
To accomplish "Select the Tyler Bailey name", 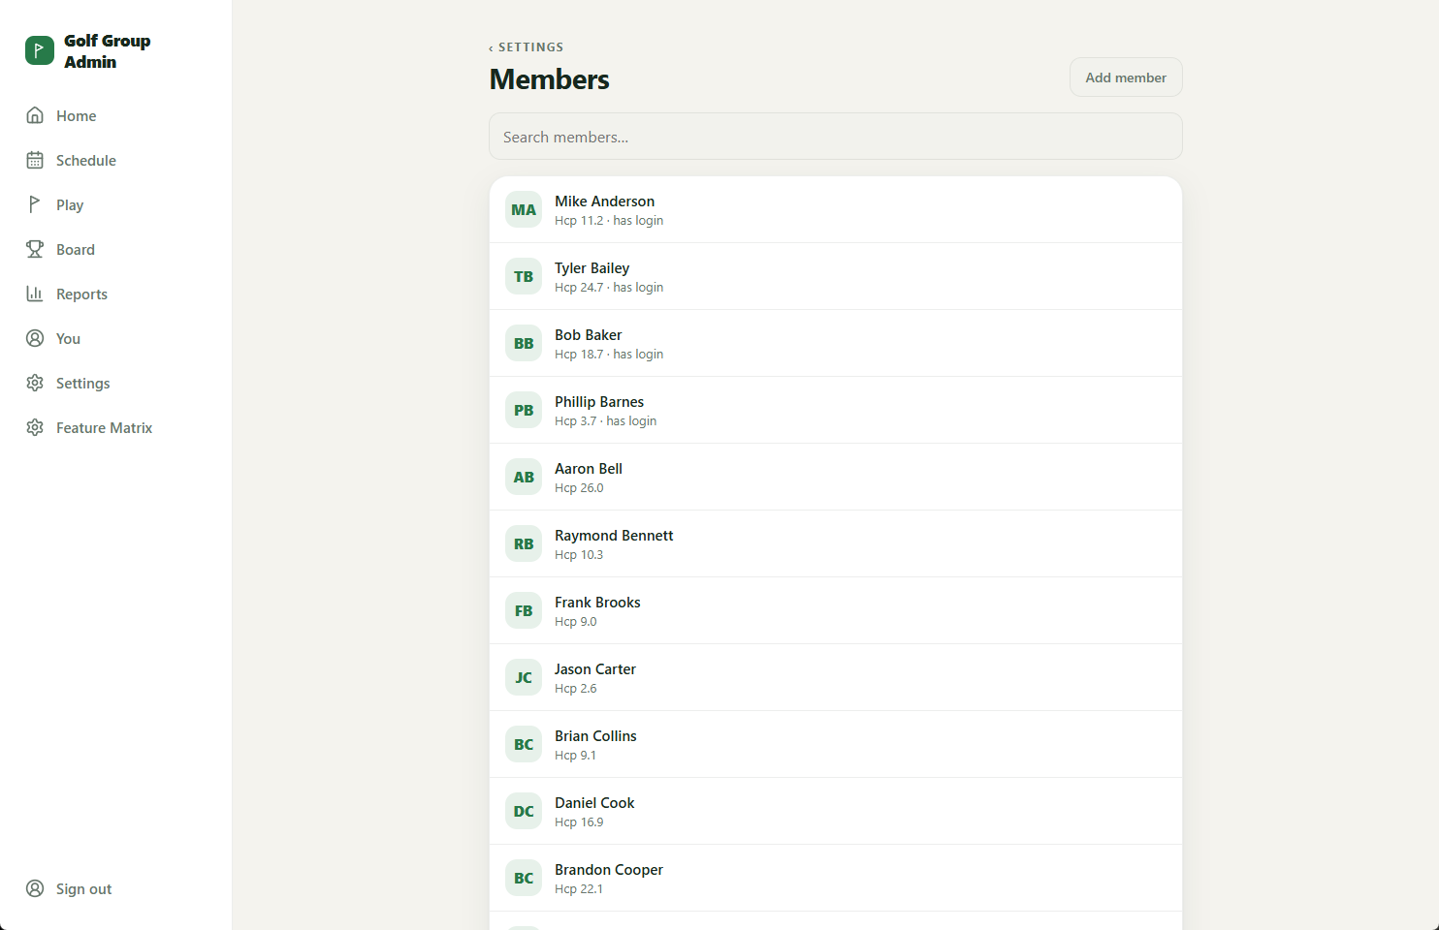I will tap(592, 268).
